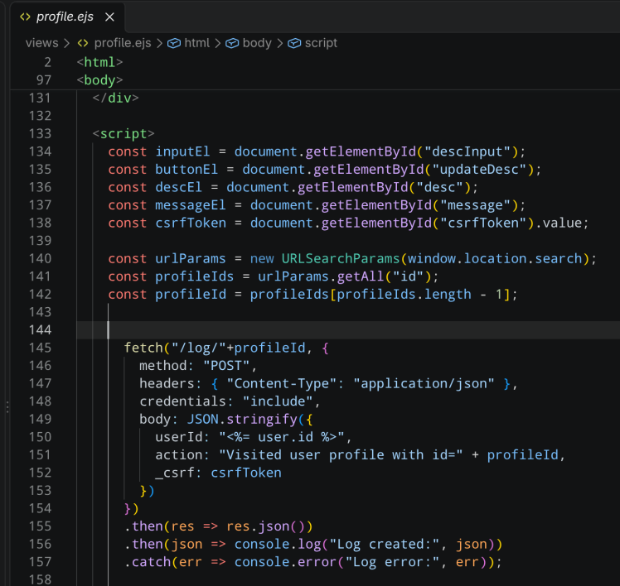Click the body symbol cube icon

[x=232, y=43]
